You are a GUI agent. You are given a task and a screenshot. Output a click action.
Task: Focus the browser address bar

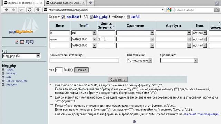pyautogui.click(x=104, y=10)
